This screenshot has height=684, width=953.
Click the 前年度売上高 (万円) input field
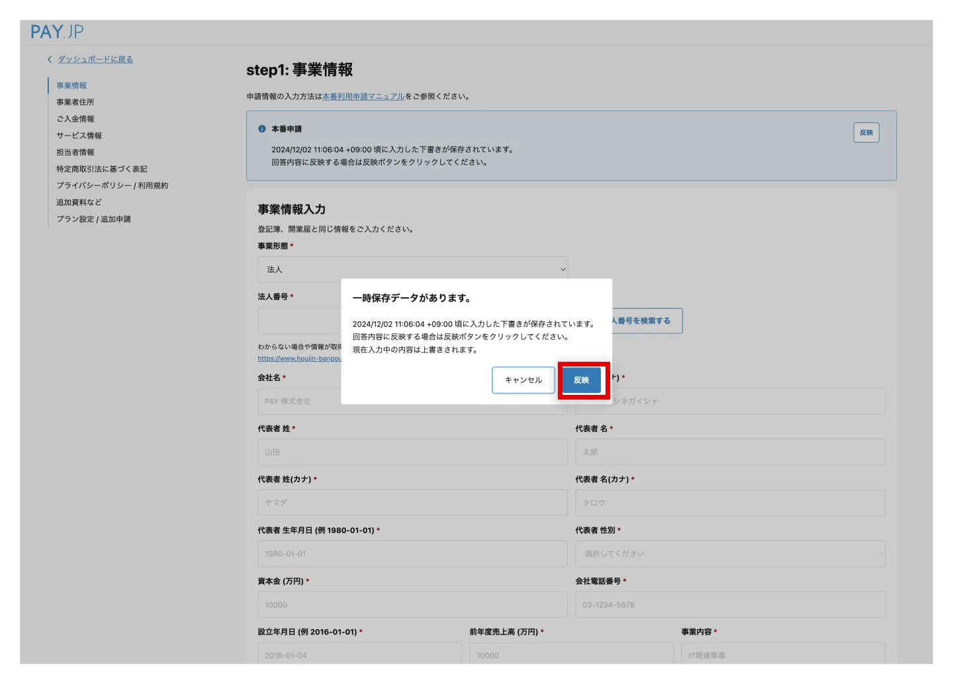click(571, 654)
